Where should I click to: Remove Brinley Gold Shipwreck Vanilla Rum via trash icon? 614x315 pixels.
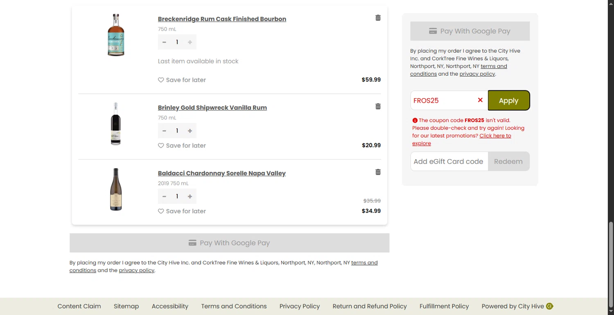tap(378, 106)
